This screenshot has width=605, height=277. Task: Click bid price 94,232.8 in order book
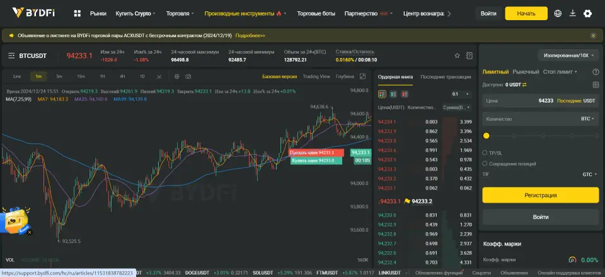[x=387, y=234]
